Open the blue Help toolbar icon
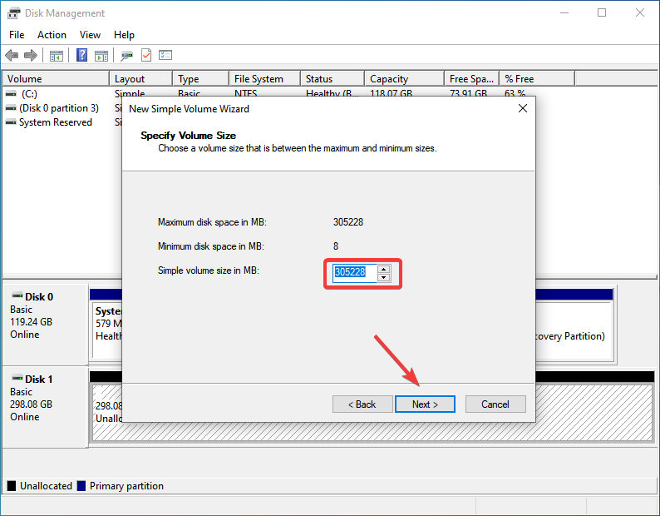This screenshot has height=516, width=660. 81,55
